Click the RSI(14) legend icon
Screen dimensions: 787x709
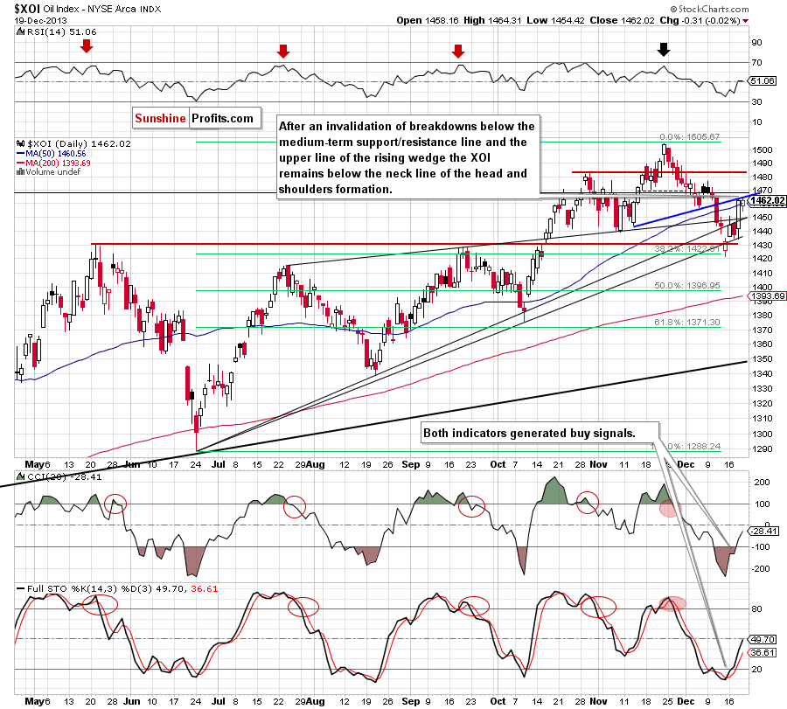[20, 31]
